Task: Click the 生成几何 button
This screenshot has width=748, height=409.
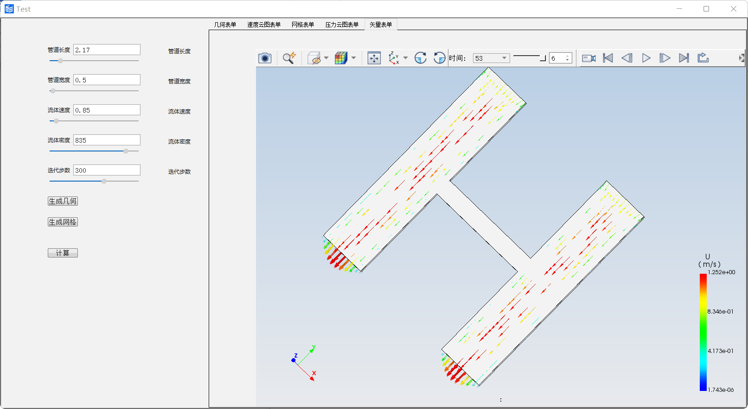Action: tap(63, 201)
